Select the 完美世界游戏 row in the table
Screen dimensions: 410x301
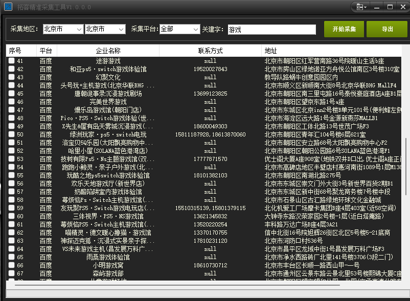(x=108, y=102)
